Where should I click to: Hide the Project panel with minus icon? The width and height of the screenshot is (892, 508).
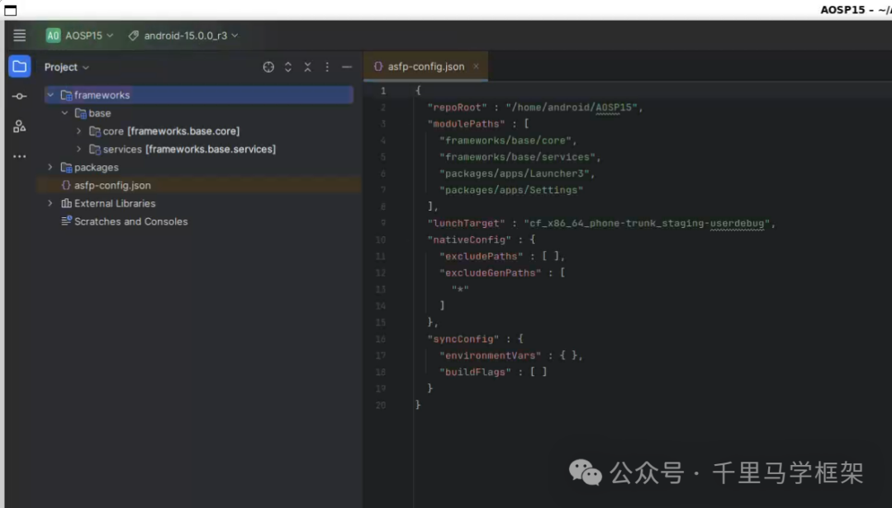click(x=347, y=67)
